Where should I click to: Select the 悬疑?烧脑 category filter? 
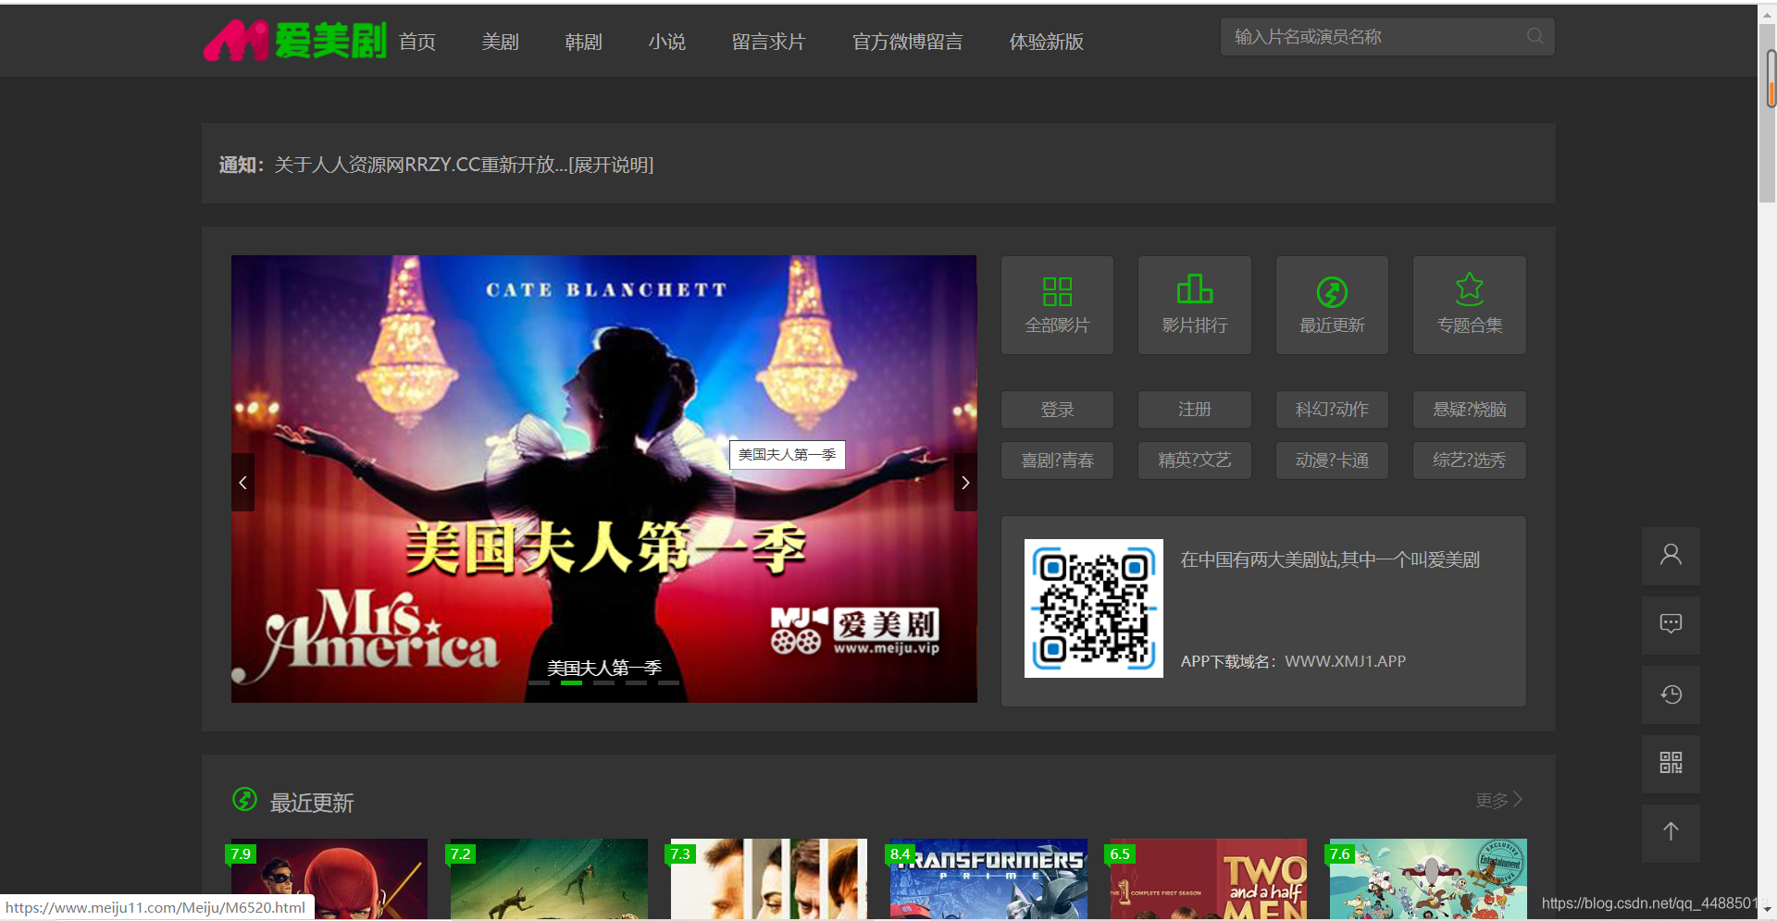pos(1469,410)
